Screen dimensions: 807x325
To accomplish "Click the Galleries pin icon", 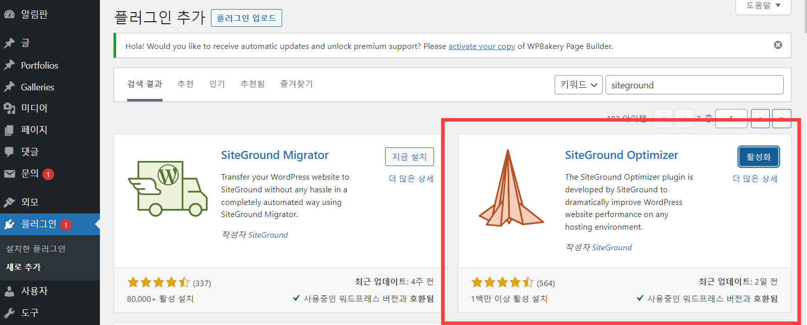I will (10, 87).
